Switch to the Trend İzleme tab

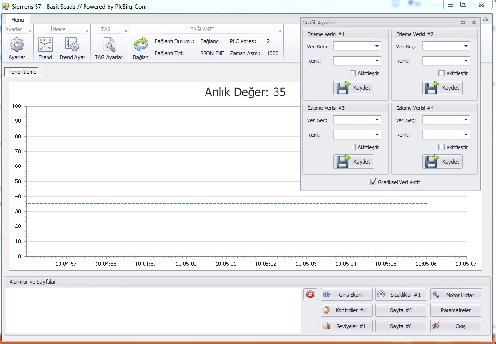[x=22, y=72]
